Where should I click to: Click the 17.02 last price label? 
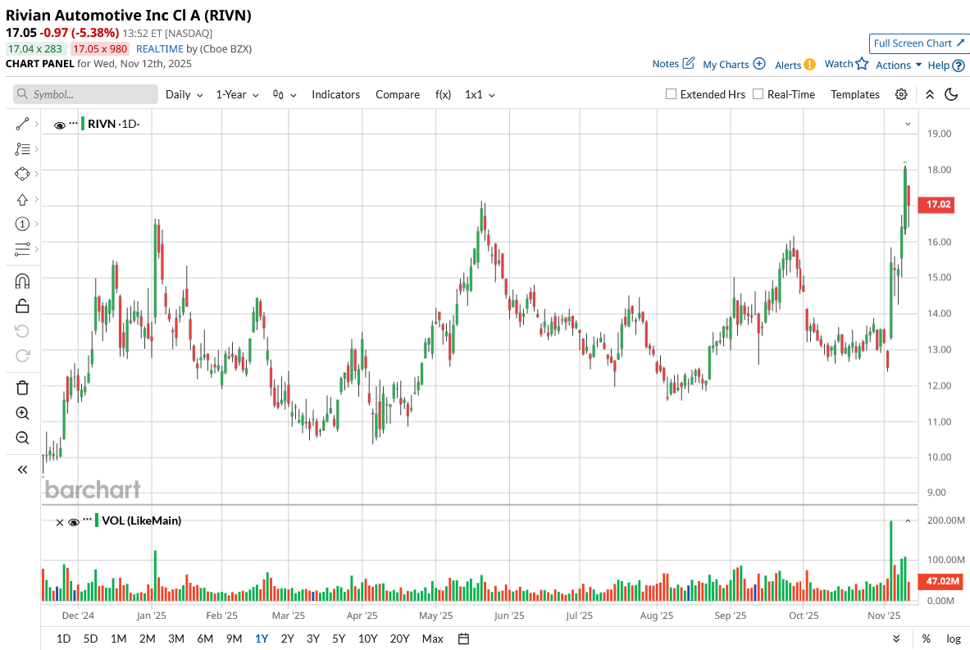(936, 205)
